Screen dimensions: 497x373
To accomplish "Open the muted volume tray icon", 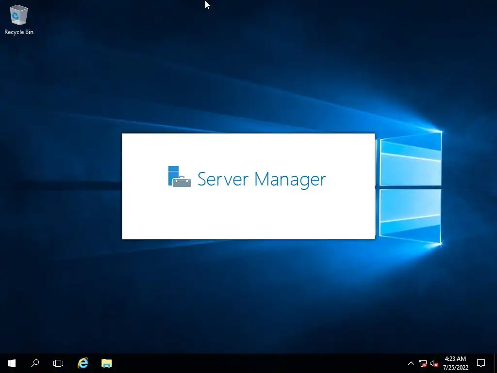I will click(434, 363).
